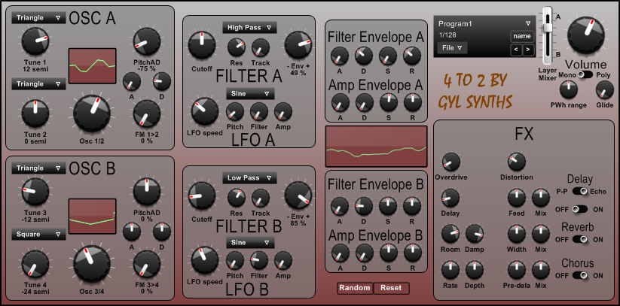This screenshot has width=620, height=306.
Task: Open the High Pass filter type dropdown
Action: 249,27
